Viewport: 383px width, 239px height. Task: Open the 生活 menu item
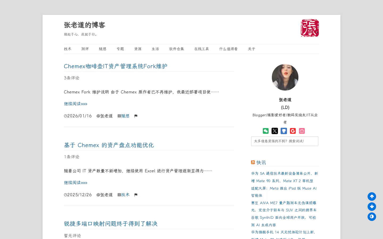coord(156,49)
